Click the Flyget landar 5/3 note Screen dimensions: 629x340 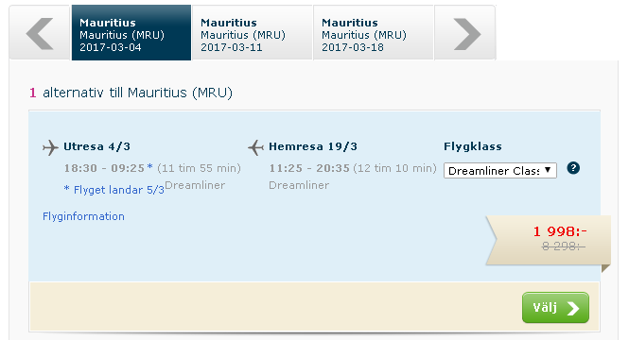pos(114,190)
